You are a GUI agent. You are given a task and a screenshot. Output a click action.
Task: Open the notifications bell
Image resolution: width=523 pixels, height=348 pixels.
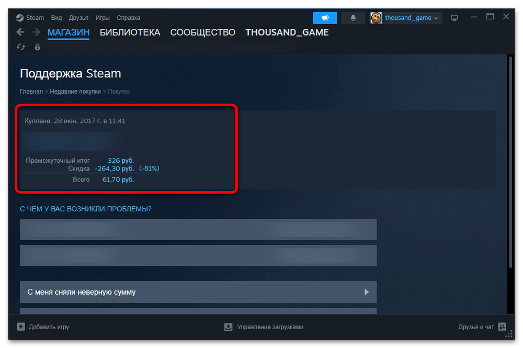tap(353, 18)
